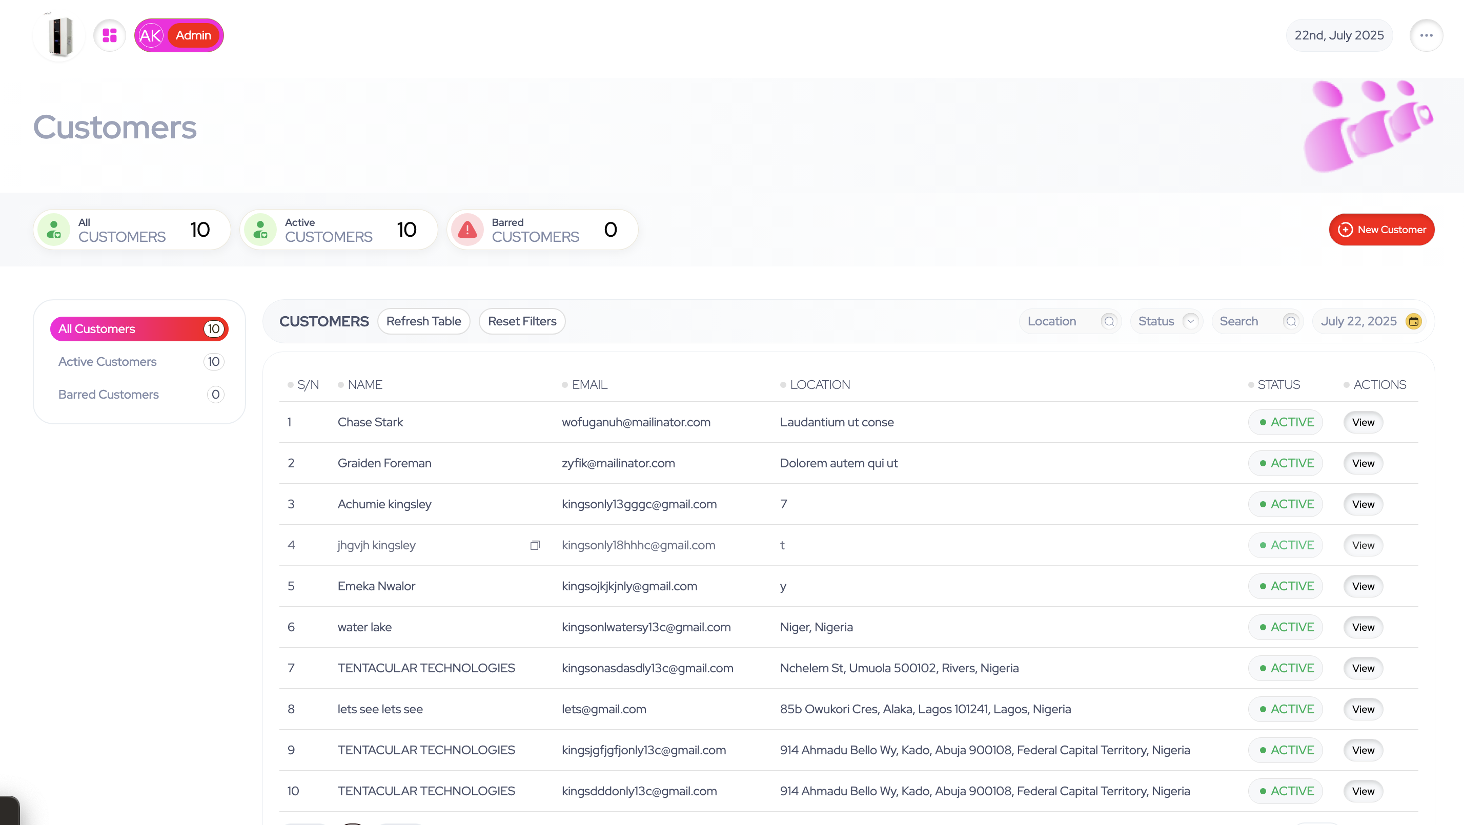The image size is (1464, 825).
Task: Click into the Location filter field
Action: pyautogui.click(x=1057, y=321)
